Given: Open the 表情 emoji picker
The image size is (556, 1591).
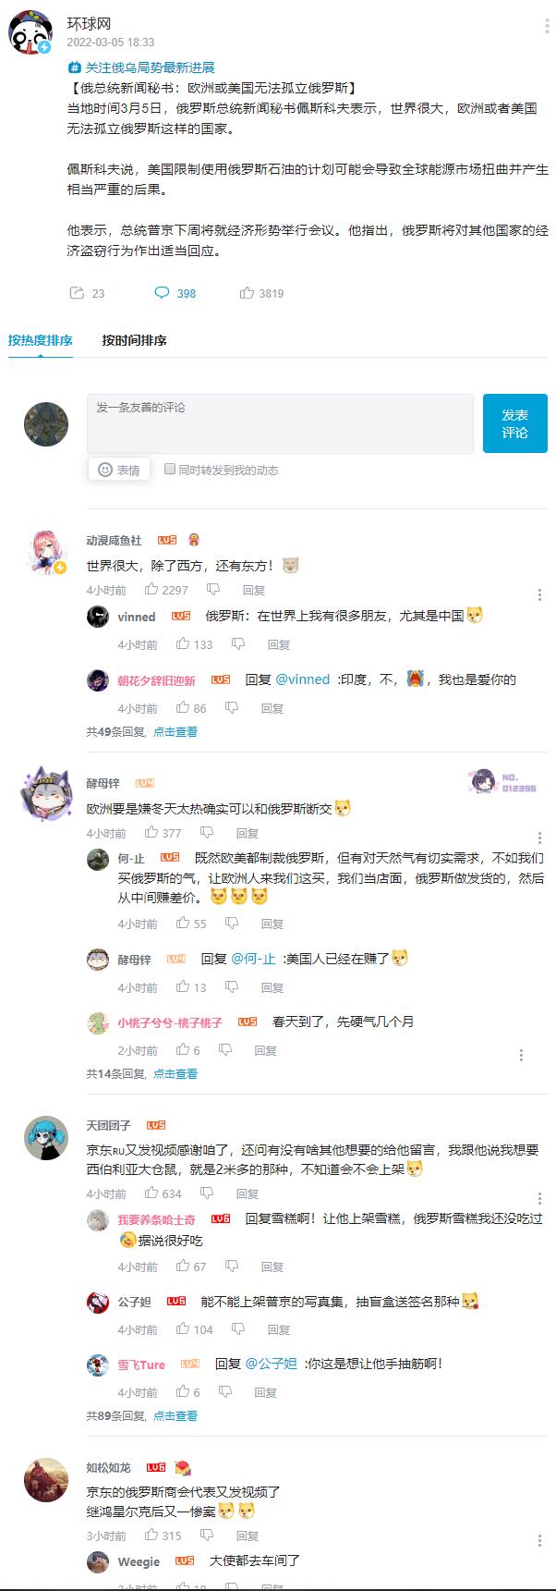Looking at the screenshot, I should pyautogui.click(x=119, y=470).
